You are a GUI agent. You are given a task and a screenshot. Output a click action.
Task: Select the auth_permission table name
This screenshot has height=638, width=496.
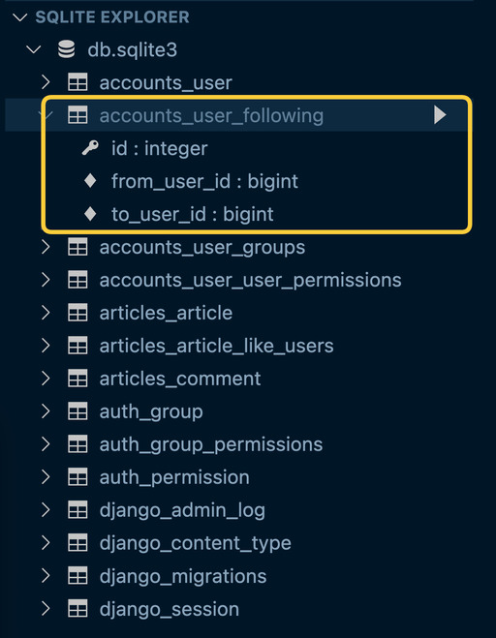coord(174,477)
